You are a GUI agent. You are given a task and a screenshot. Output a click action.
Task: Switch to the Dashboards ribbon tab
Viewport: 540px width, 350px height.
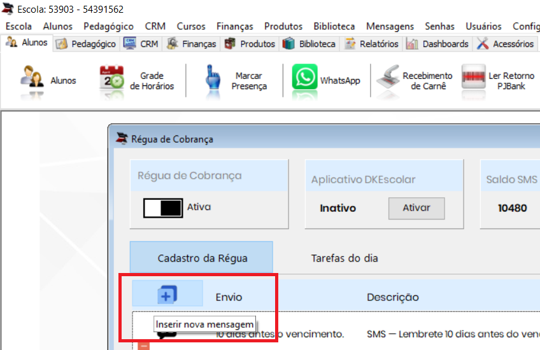pyautogui.click(x=438, y=44)
